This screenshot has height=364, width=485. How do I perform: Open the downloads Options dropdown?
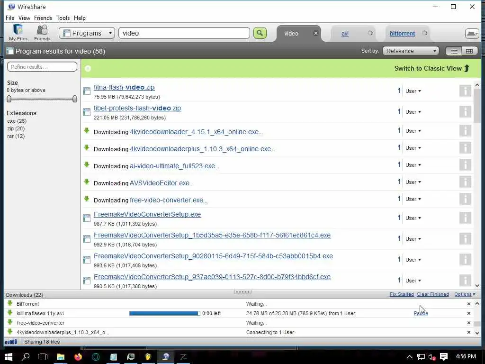(x=465, y=294)
